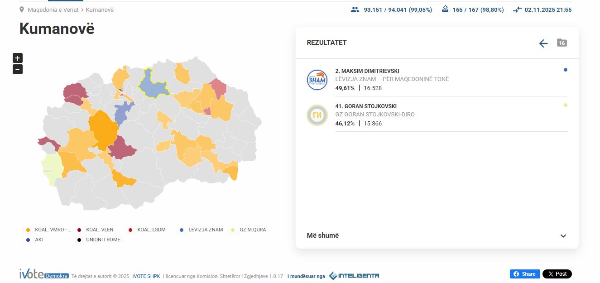The image size is (600, 283).
Task: Click the location pin breadcrumb icon
Action: click(x=22, y=10)
